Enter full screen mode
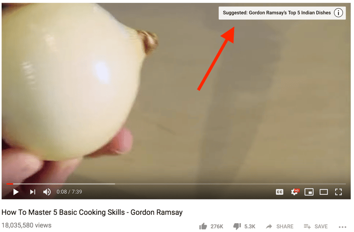Viewport: 354px width, 232px height. (339, 193)
